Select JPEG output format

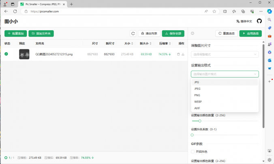[x=225, y=88]
